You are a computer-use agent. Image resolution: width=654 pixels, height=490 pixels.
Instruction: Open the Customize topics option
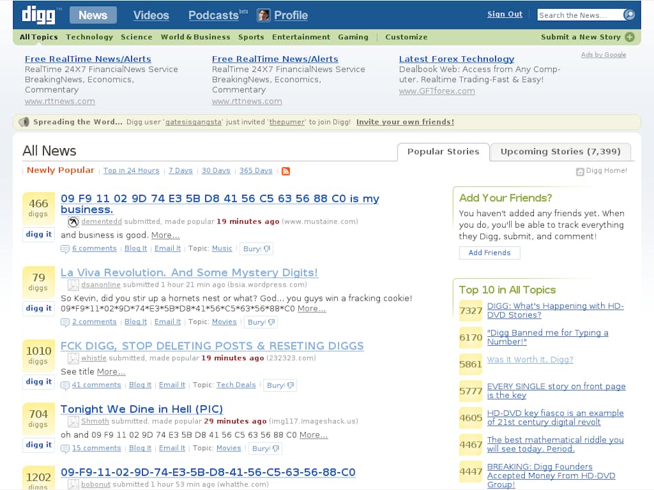pos(406,37)
